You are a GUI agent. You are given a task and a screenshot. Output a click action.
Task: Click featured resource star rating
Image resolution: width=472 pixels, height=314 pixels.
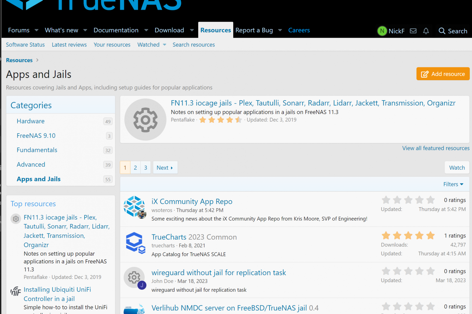tap(221, 120)
